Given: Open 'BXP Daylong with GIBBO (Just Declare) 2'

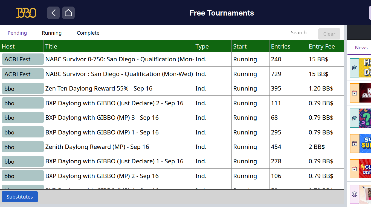Looking at the screenshot, I should 114,103.
